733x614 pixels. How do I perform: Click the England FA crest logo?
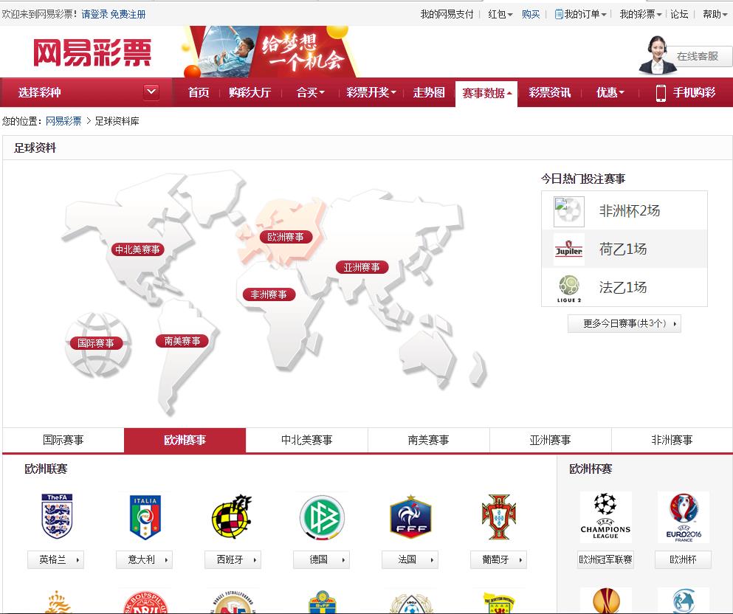57,517
